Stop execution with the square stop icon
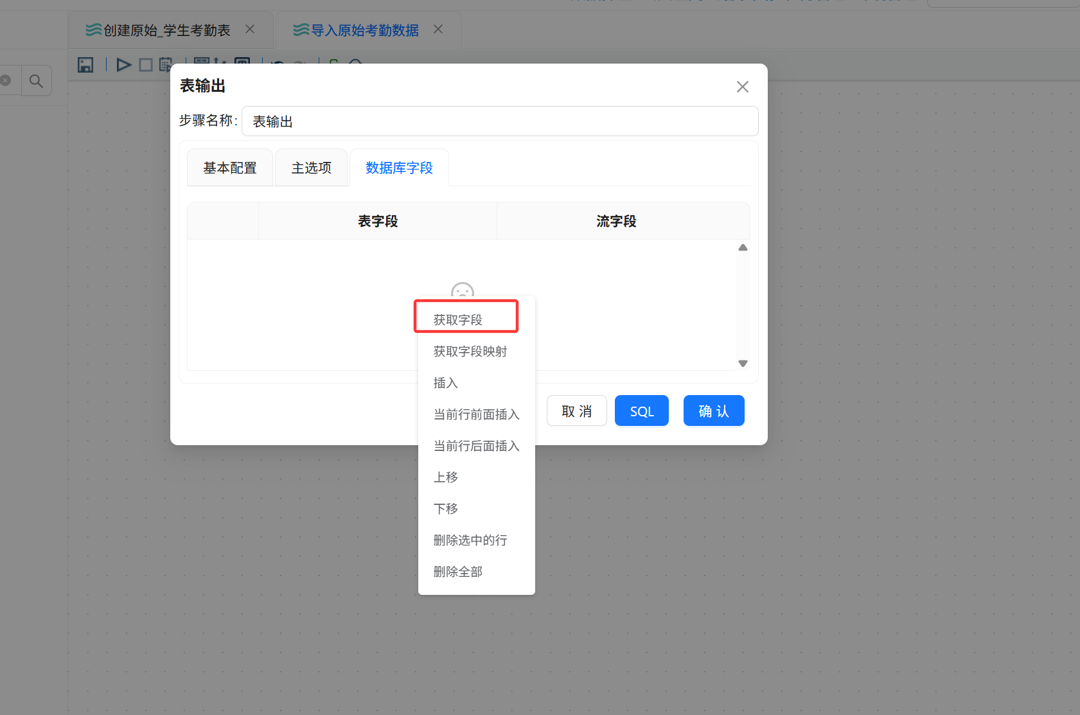The height and width of the screenshot is (715, 1080). pyautogui.click(x=146, y=65)
